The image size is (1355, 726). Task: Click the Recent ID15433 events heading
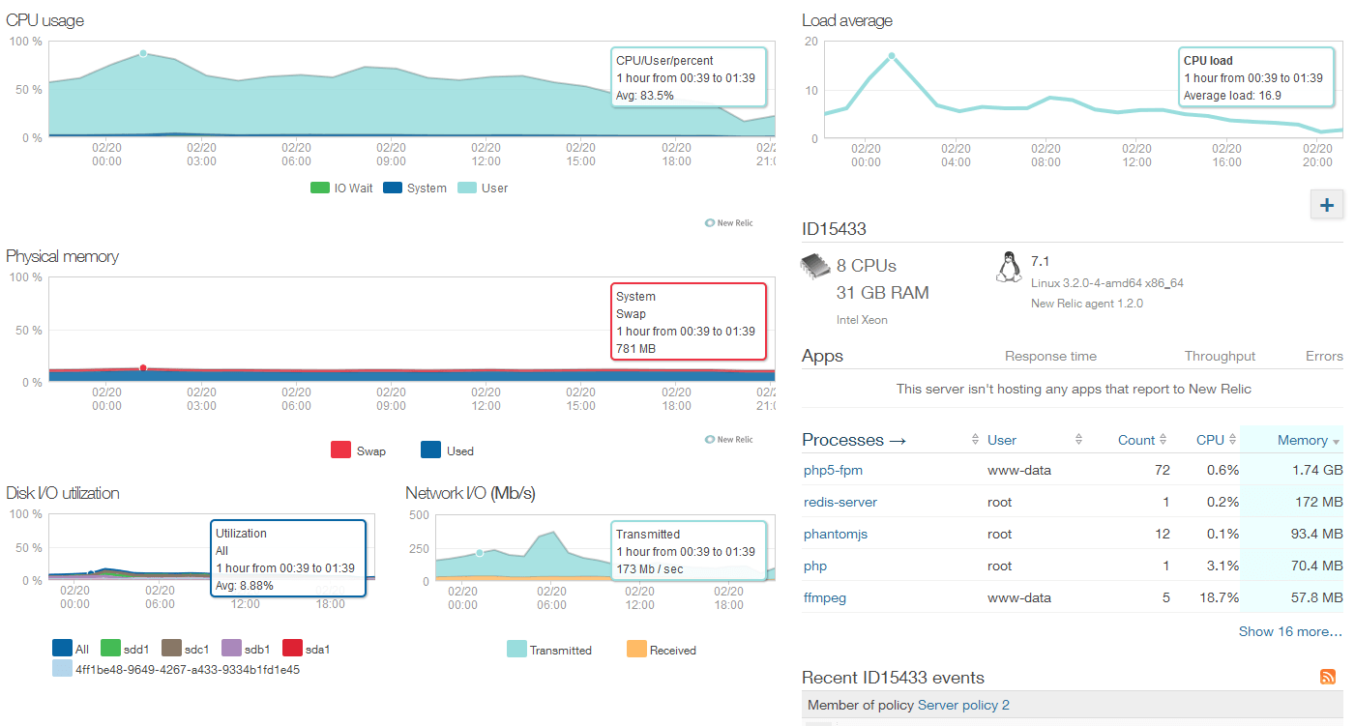893,678
